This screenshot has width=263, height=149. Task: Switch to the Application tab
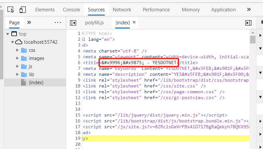[x=223, y=10]
